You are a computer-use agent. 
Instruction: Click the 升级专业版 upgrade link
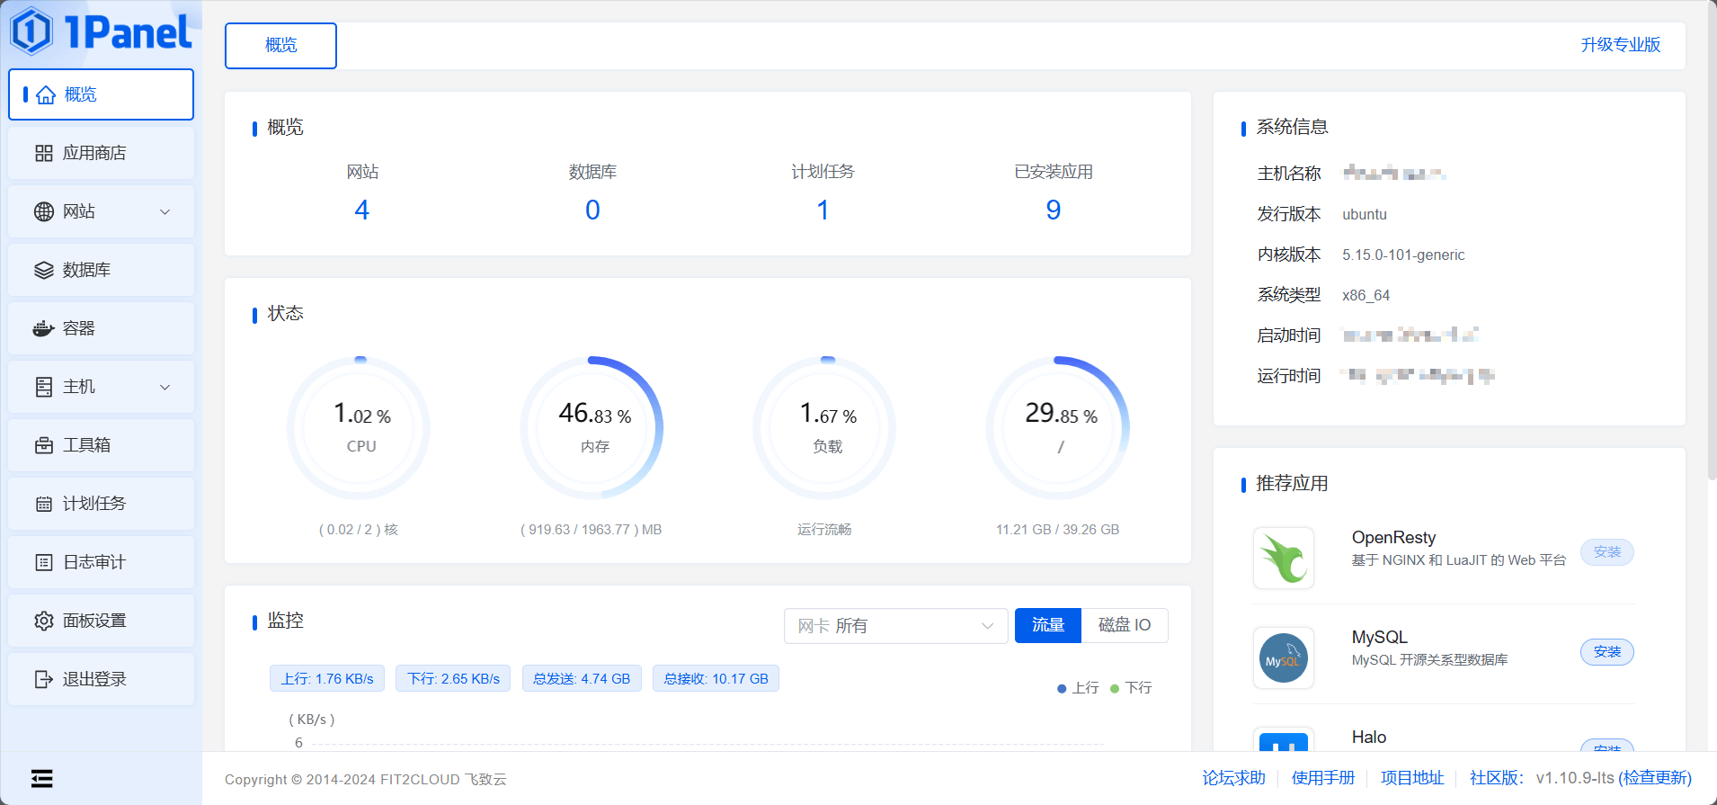tap(1620, 45)
